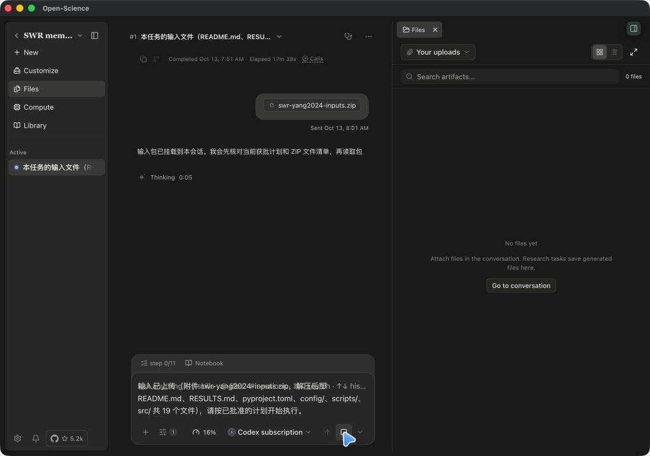Select the Files tab in right panel

[x=414, y=30]
